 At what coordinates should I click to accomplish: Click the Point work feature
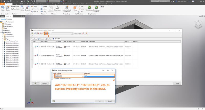(x=81, y=9)
